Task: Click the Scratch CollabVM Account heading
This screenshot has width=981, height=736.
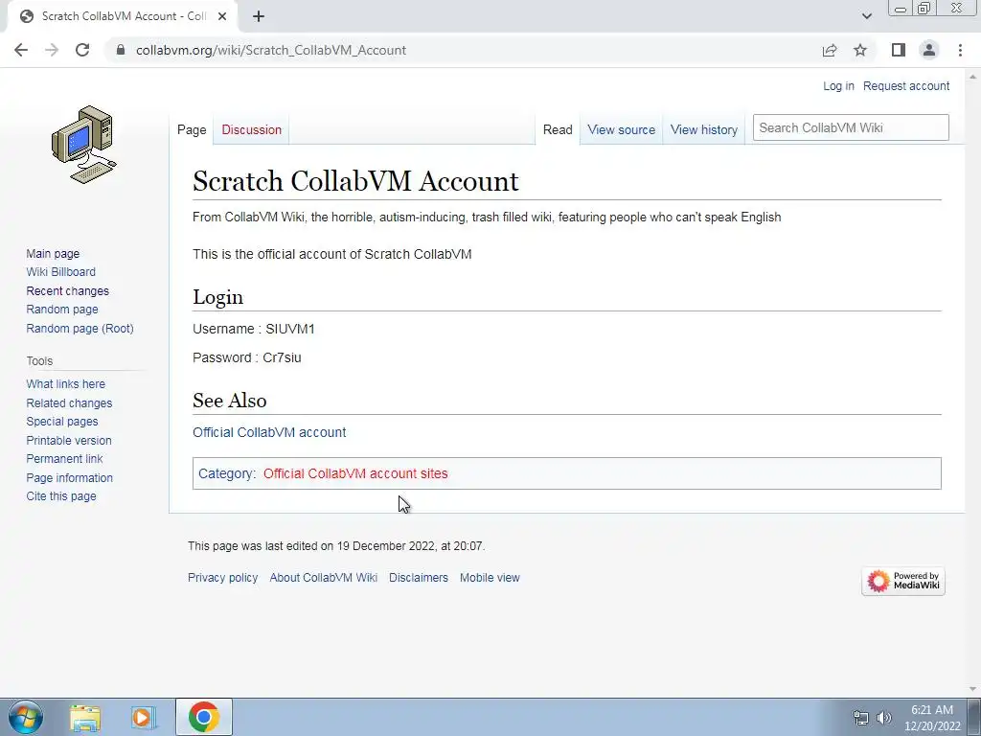Action: [355, 181]
